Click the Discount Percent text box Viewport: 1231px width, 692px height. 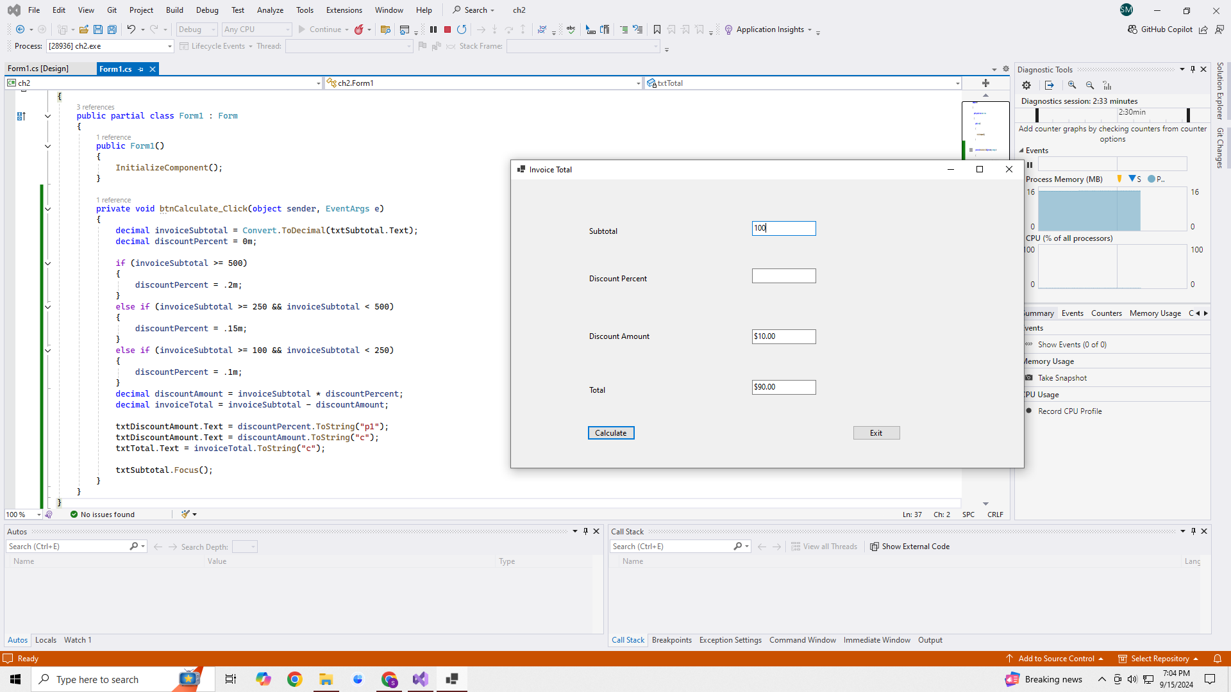click(x=783, y=276)
